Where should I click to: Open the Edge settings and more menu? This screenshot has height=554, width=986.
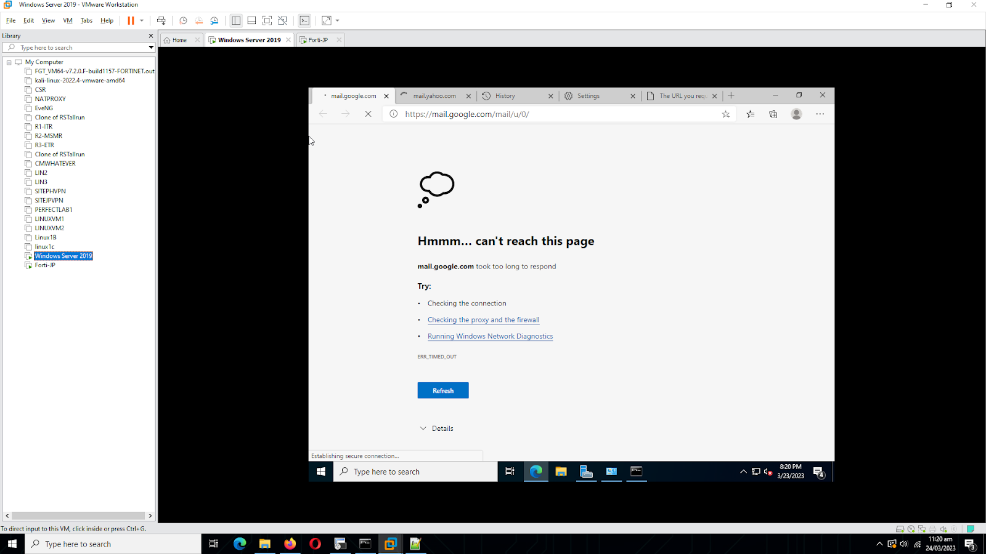pyautogui.click(x=820, y=114)
